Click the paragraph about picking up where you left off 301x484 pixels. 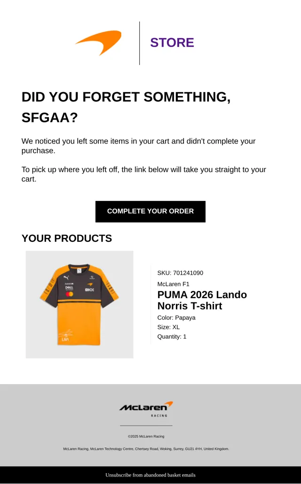point(143,174)
